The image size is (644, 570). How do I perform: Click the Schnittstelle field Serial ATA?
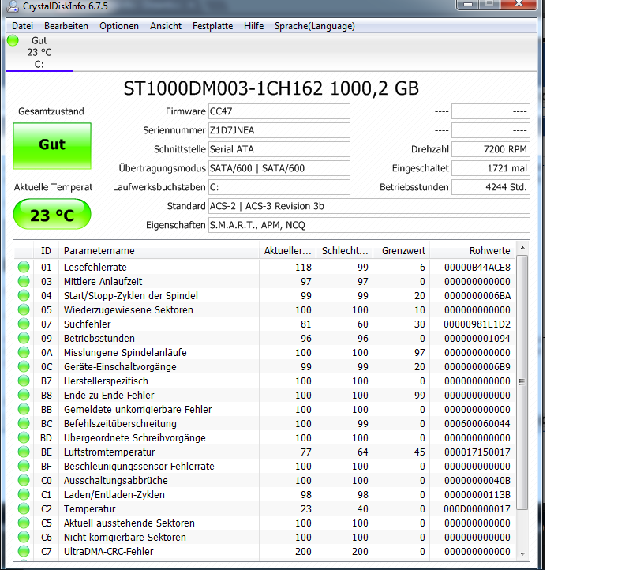(279, 149)
